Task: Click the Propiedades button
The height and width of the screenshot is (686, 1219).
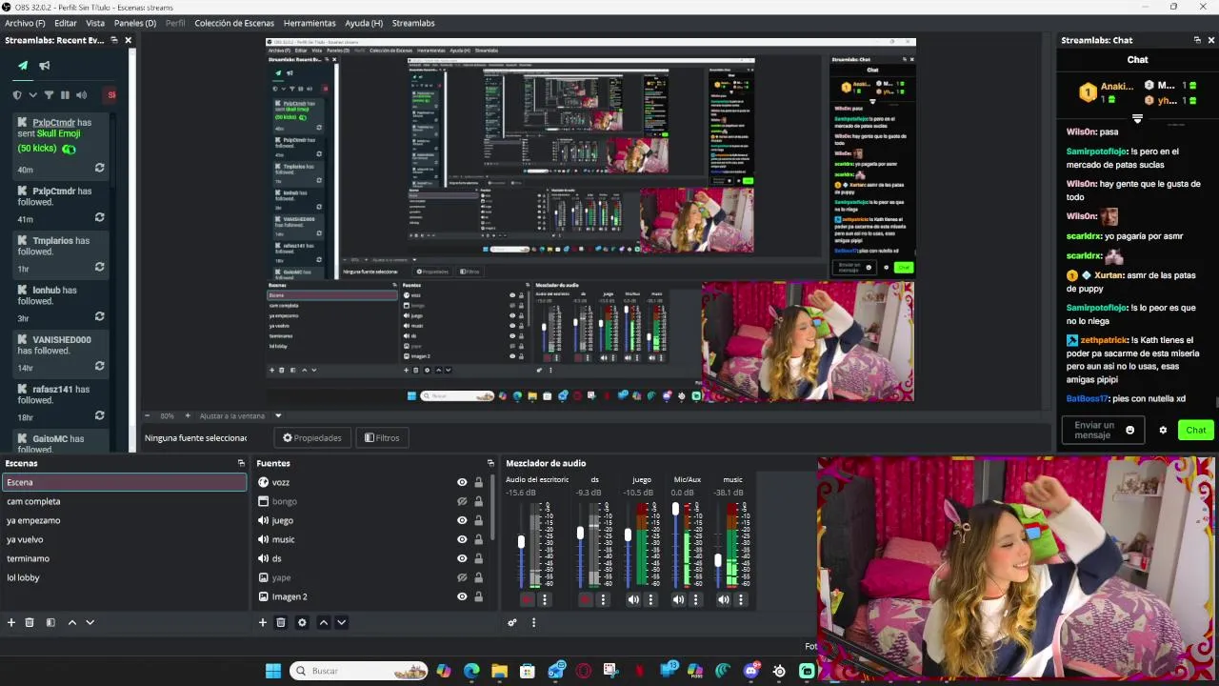Action: pyautogui.click(x=313, y=437)
